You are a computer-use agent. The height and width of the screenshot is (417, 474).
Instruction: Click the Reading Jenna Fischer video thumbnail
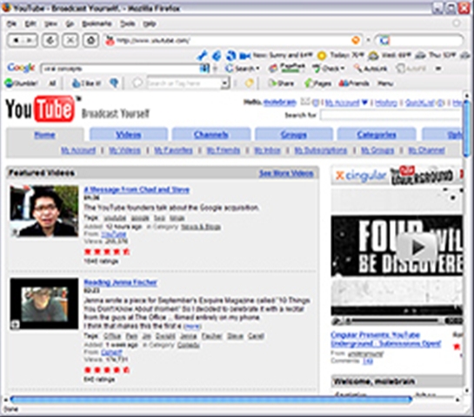[x=44, y=304]
